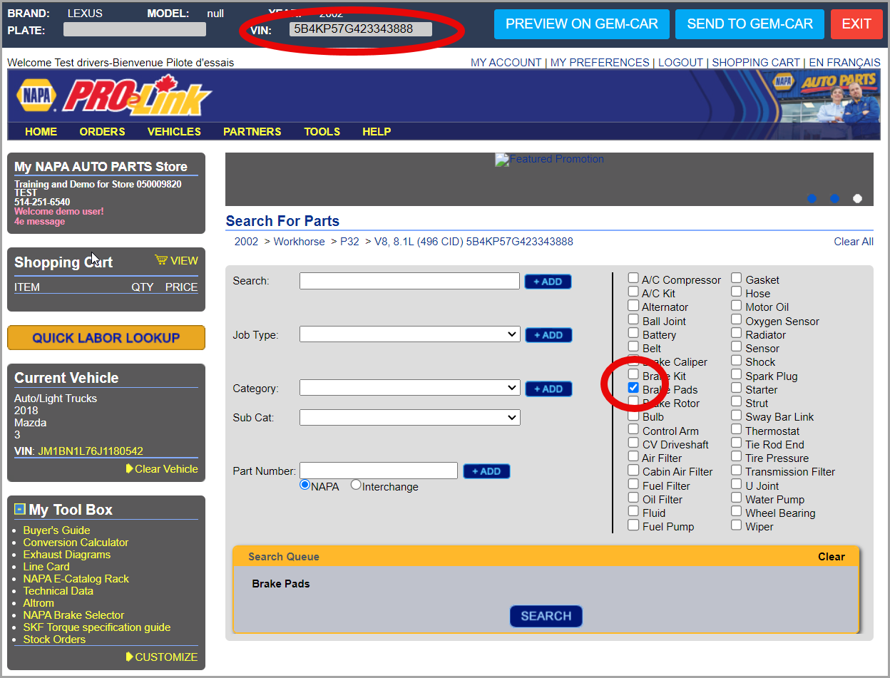Image resolution: width=890 pixels, height=678 pixels.
Task: Click the +ADD button beside Part Number
Action: coord(486,471)
